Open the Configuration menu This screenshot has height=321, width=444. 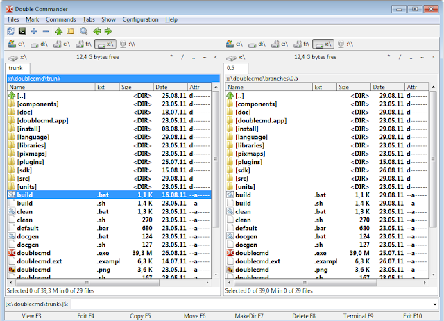(x=140, y=19)
